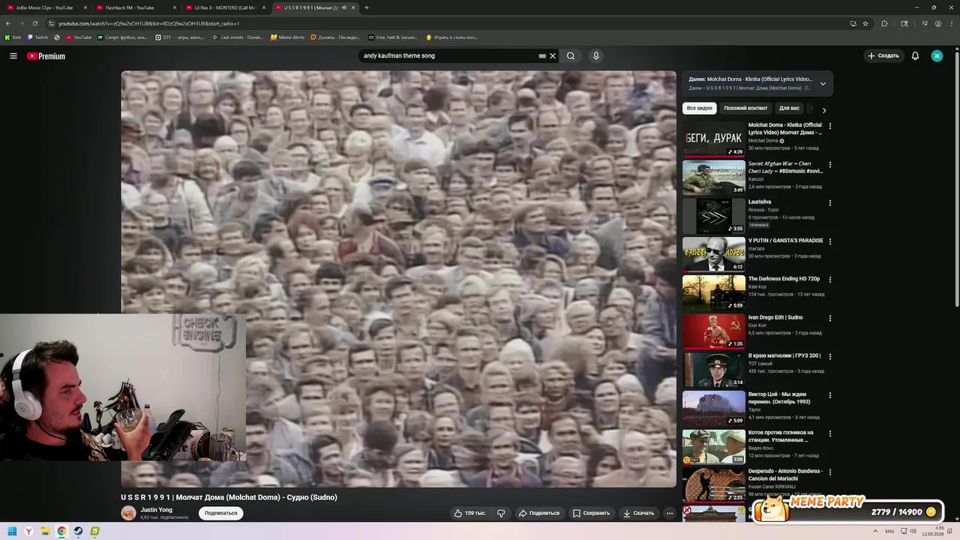Click the 'Создать' create button
Screen dimensions: 960x540
click(883, 55)
